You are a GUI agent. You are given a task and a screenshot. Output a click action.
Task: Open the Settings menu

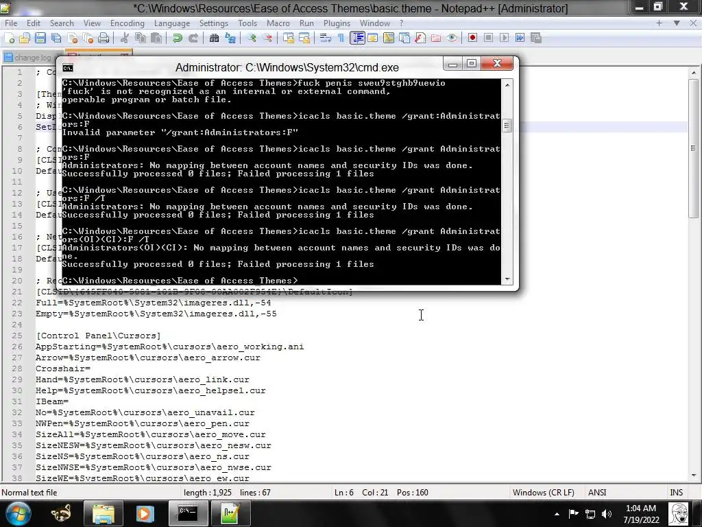click(x=214, y=23)
